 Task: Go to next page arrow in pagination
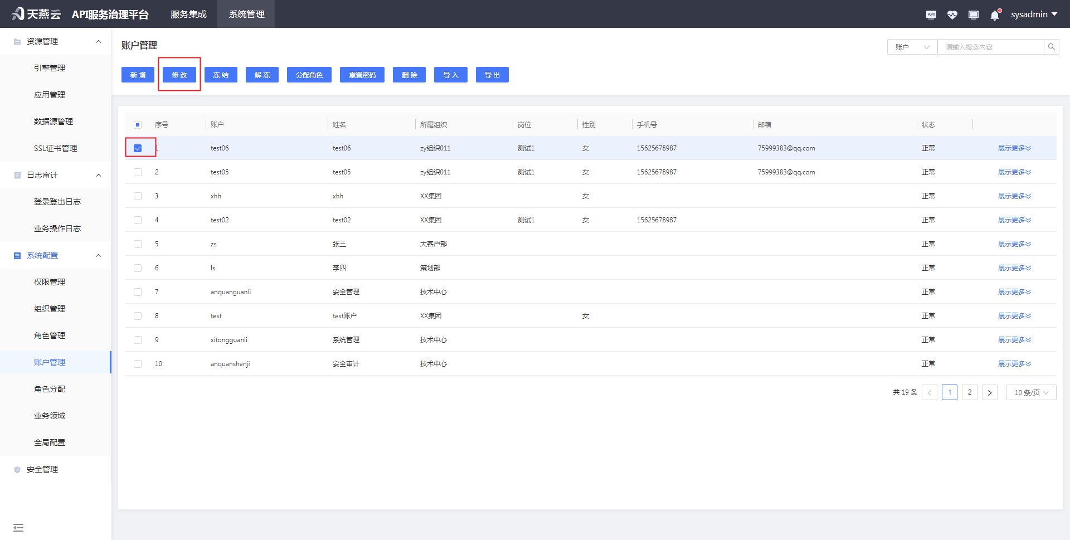click(x=989, y=392)
